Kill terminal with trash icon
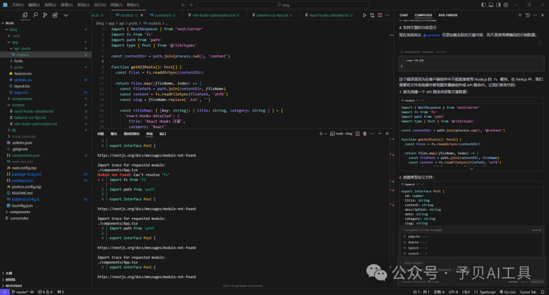 coord(364,134)
